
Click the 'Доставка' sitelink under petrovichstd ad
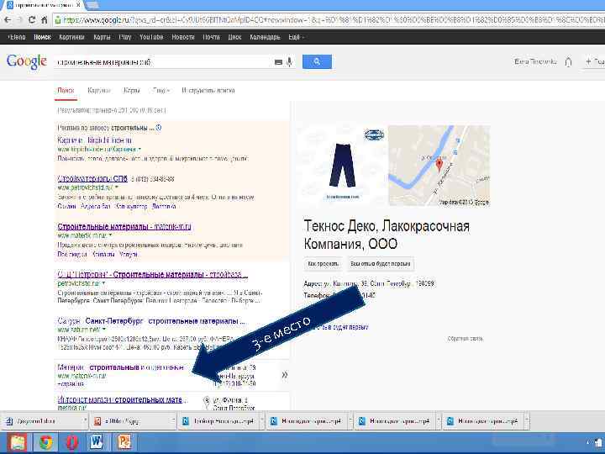click(x=164, y=207)
